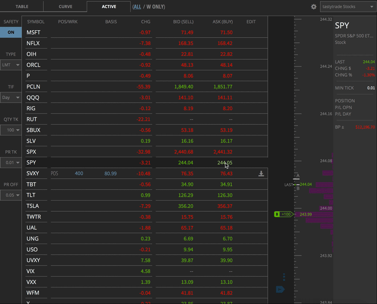
Task: Open the LMT order type dropdown
Action: [x=10, y=65]
